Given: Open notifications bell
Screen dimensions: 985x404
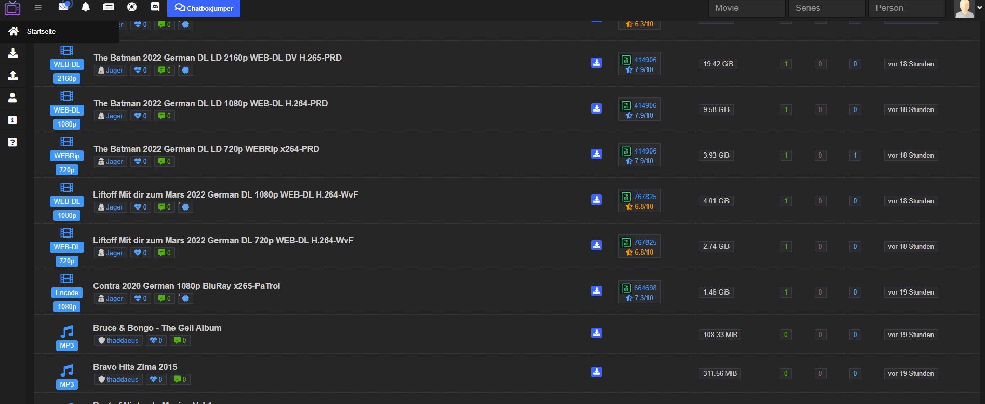Looking at the screenshot, I should click(86, 7).
